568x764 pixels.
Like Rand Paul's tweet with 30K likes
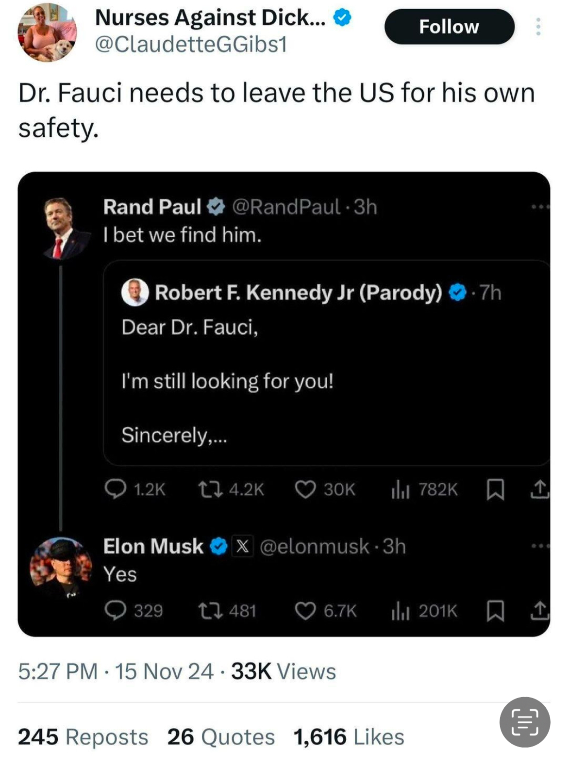coord(305,489)
